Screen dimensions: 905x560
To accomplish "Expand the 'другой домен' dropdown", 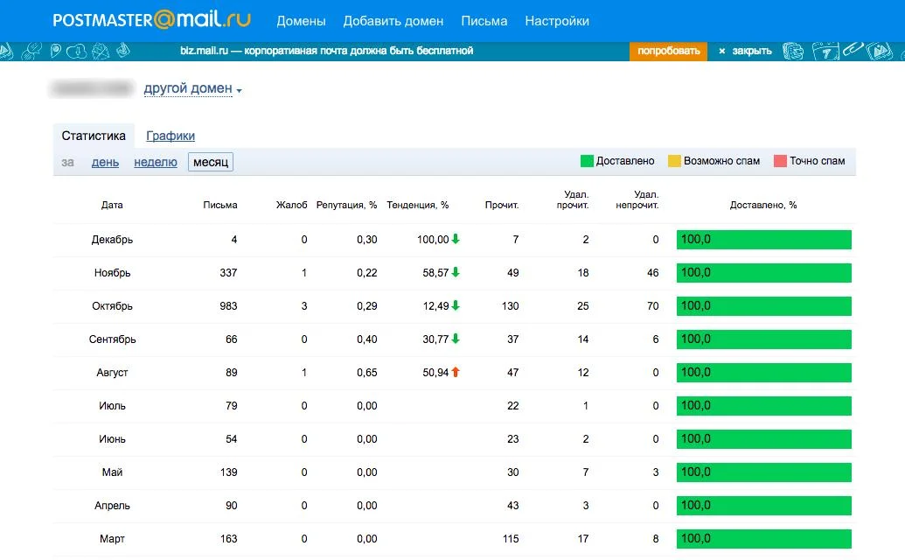I will tap(192, 88).
